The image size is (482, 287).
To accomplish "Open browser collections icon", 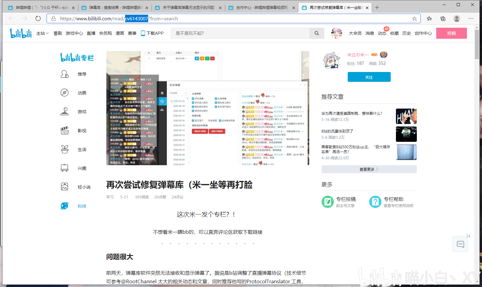I will coord(443,18).
